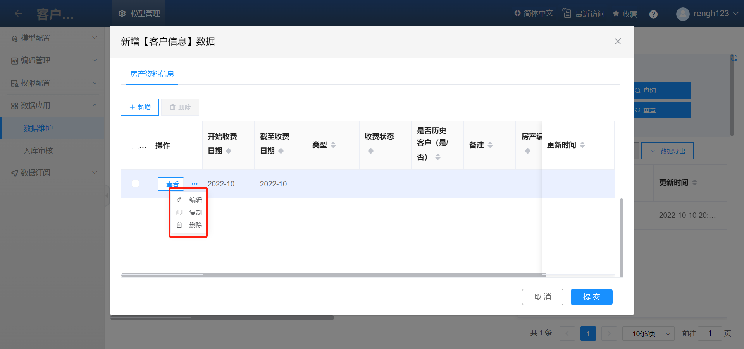744x349 pixels.
Task: Sort the dialog's 更新时间 column
Action: [x=582, y=145]
